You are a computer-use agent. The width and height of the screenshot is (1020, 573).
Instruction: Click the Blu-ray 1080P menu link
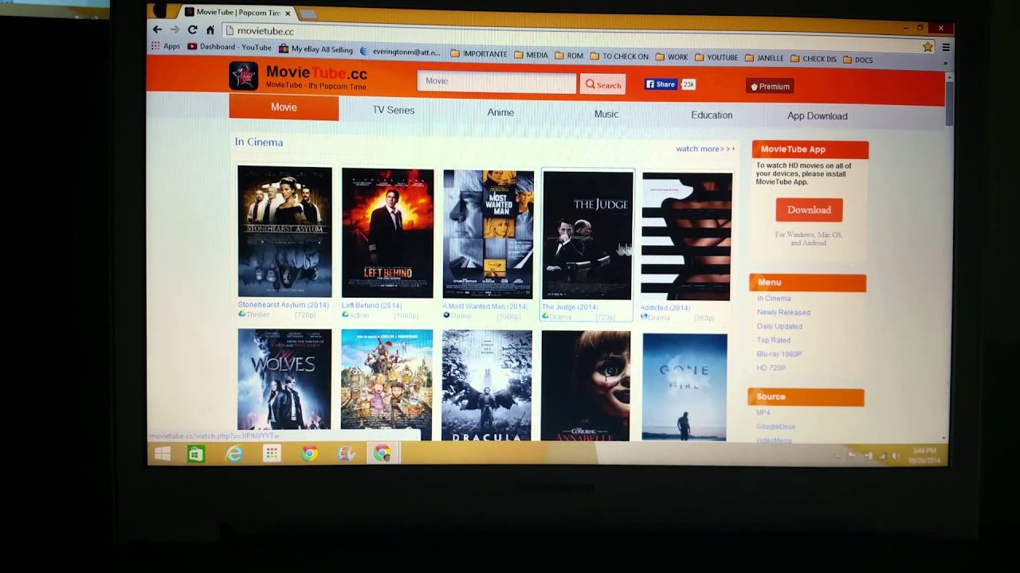[779, 354]
